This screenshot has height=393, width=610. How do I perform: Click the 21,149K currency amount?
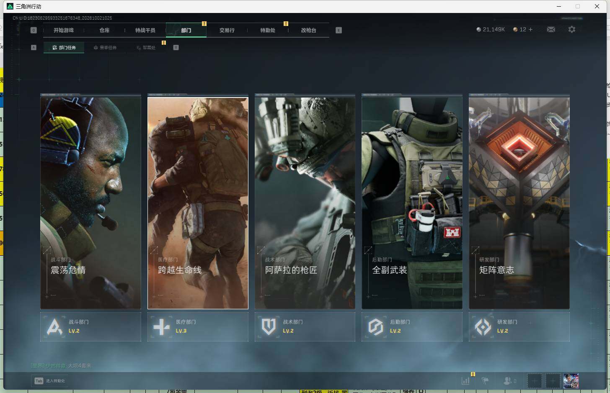pos(494,29)
